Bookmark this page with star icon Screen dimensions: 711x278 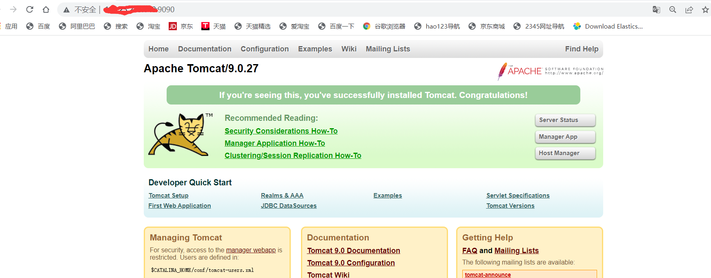point(705,9)
